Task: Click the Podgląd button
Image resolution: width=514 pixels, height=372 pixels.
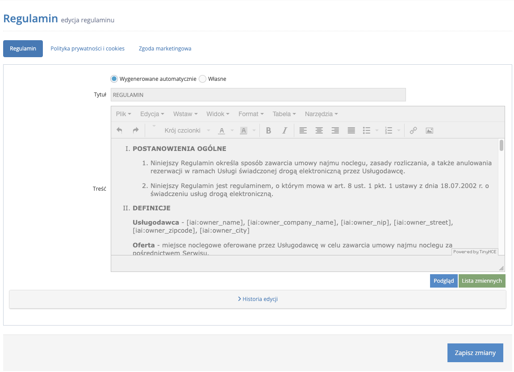Action: [443, 281]
